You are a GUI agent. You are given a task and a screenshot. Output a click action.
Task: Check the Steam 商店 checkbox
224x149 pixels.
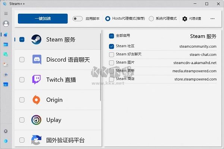tap(111, 79)
